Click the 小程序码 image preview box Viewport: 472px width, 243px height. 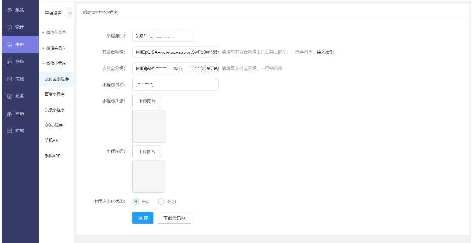pos(149,176)
